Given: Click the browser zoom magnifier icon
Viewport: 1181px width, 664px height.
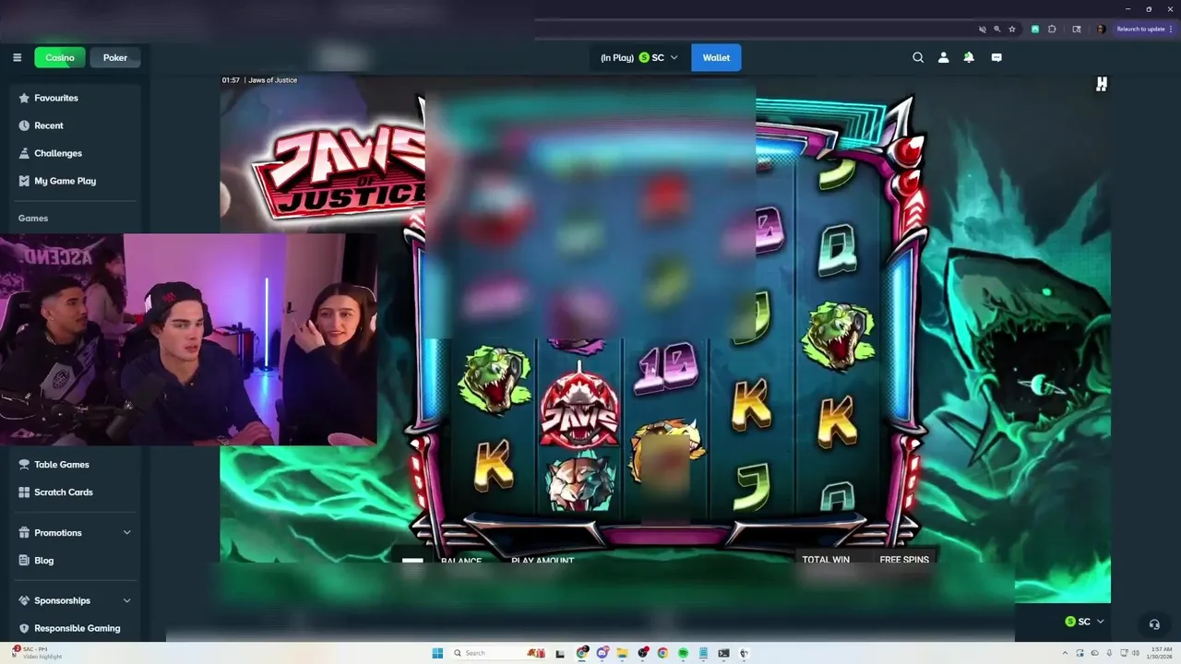Looking at the screenshot, I should (997, 29).
